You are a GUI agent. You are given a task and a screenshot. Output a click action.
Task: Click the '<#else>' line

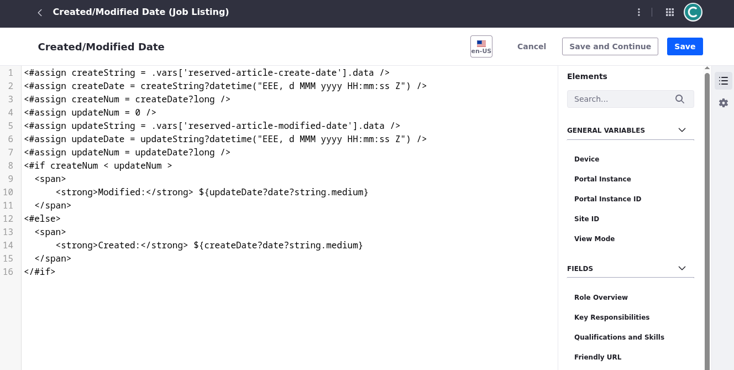click(x=42, y=218)
